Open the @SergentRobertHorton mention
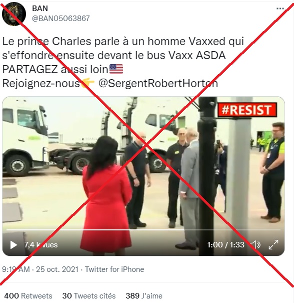Viewport: 294px width, 303px height. (158, 84)
